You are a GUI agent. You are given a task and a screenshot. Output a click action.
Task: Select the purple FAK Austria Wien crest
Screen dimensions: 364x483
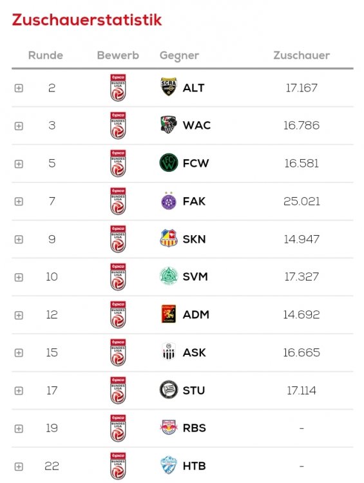tap(169, 201)
